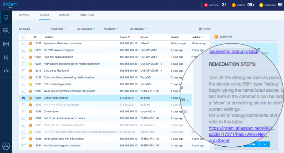The height and width of the screenshot is (153, 284).
Task: Check the Cluster down issue checkbox
Action: point(24,112)
